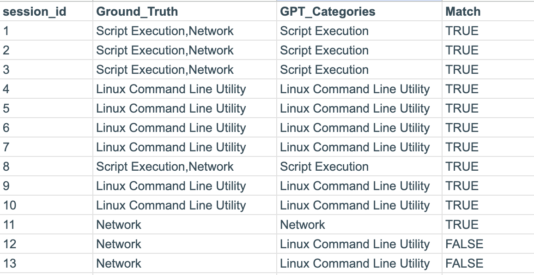This screenshot has height=275, width=534.
Task: Click GPT_Categories cell for session 8
Action: click(x=324, y=167)
